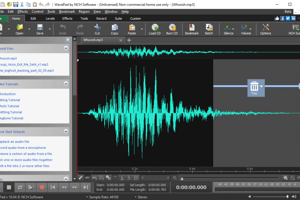300x200 pixels.
Task: Open the Volume dropdown arrow
Action: click(x=251, y=29)
